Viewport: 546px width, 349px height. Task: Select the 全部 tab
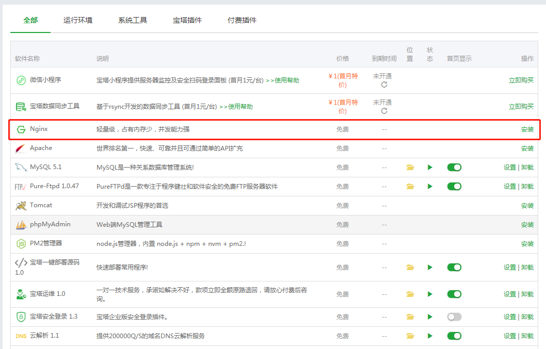click(30, 21)
